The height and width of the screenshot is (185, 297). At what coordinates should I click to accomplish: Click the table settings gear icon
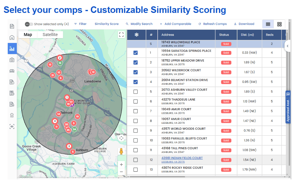[136, 35]
